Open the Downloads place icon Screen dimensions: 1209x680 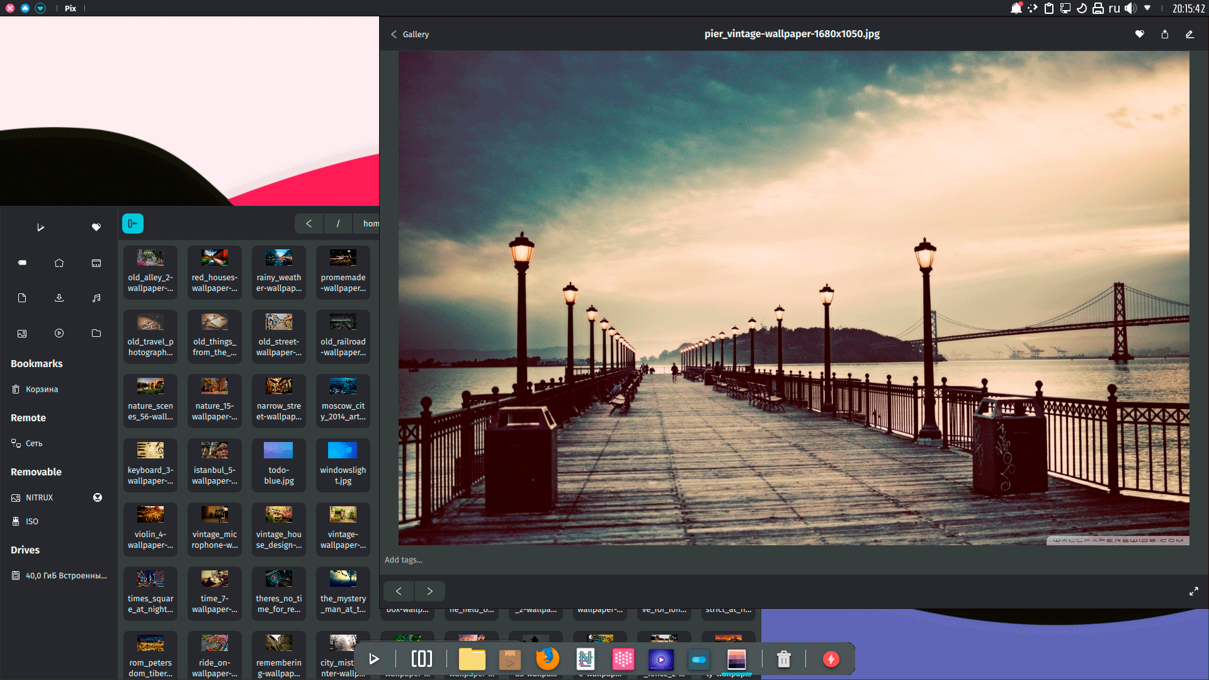click(59, 298)
